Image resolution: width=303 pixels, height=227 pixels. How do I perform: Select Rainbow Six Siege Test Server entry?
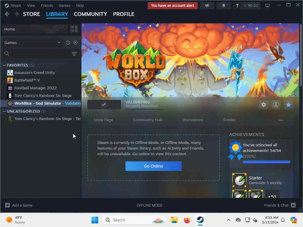coord(41,119)
